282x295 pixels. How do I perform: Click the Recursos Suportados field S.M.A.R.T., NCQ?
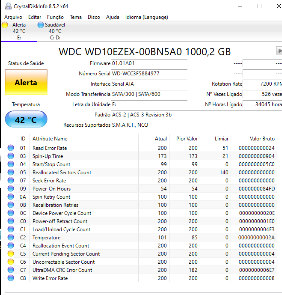196,125
